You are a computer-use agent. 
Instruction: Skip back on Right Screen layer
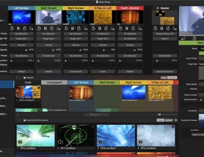[66, 28]
